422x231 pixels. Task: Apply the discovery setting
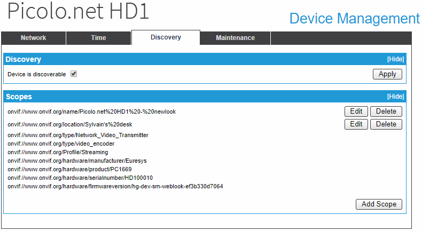tap(387, 74)
